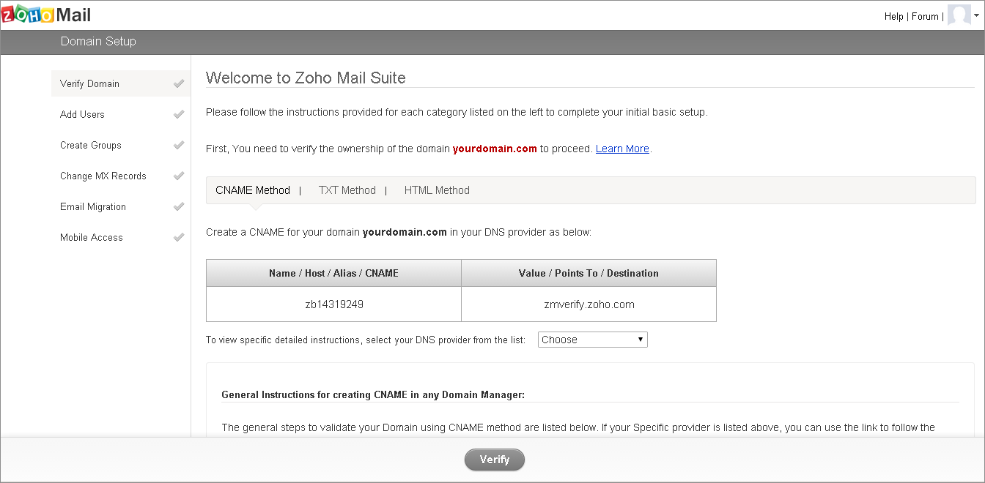The width and height of the screenshot is (985, 483).
Task: Expand the profile dropdown arrow
Action: pyautogui.click(x=977, y=15)
